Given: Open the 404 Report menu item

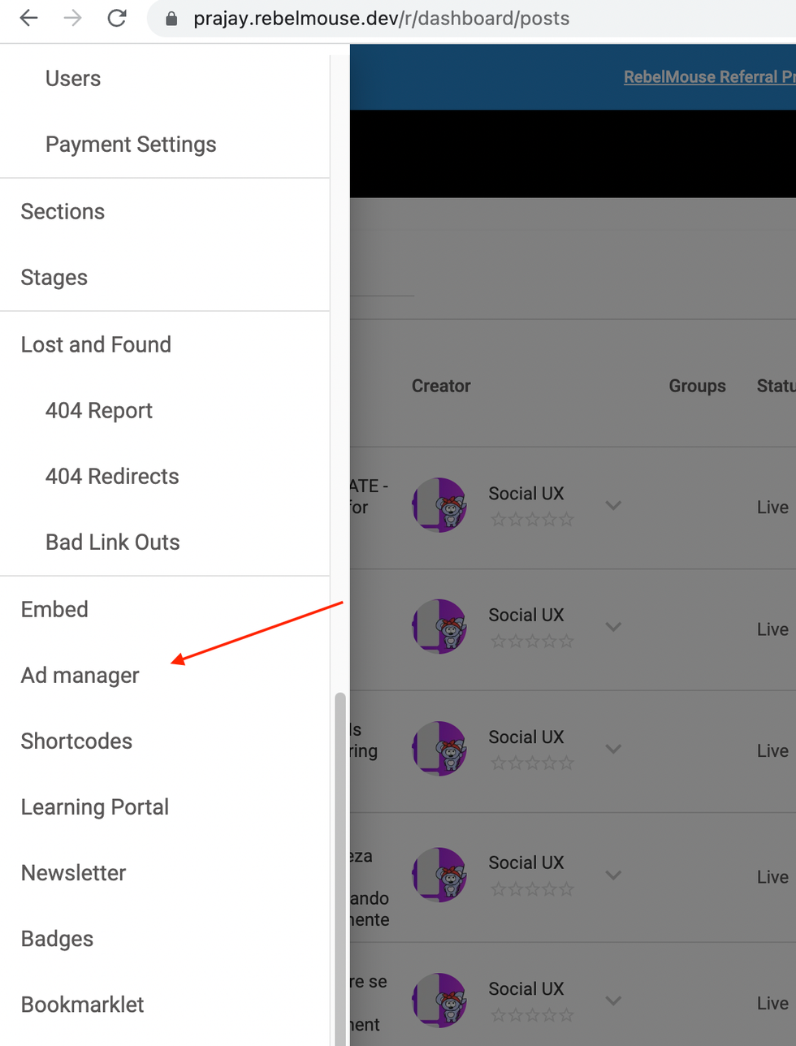Looking at the screenshot, I should click(x=99, y=411).
